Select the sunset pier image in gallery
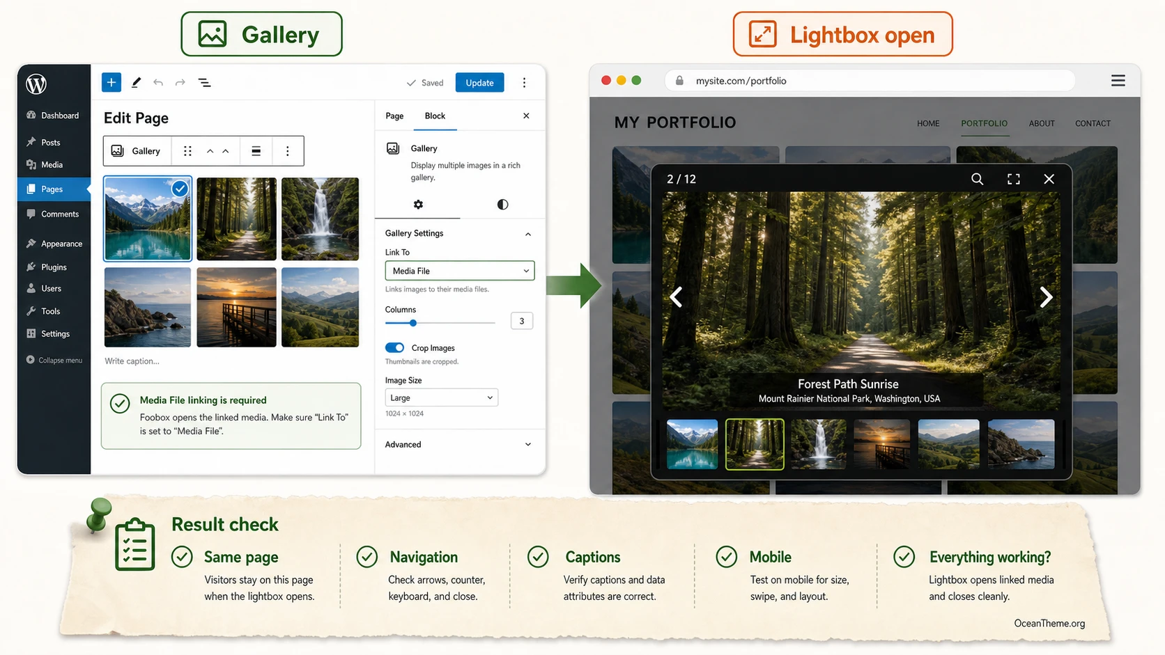1165x655 pixels. pyautogui.click(x=236, y=307)
